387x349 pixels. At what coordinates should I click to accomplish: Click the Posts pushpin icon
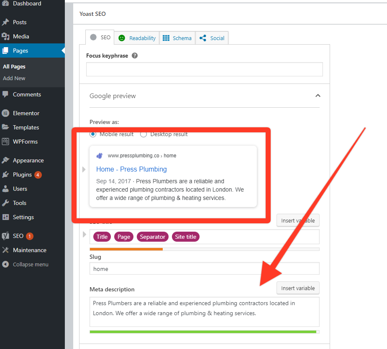(5, 22)
